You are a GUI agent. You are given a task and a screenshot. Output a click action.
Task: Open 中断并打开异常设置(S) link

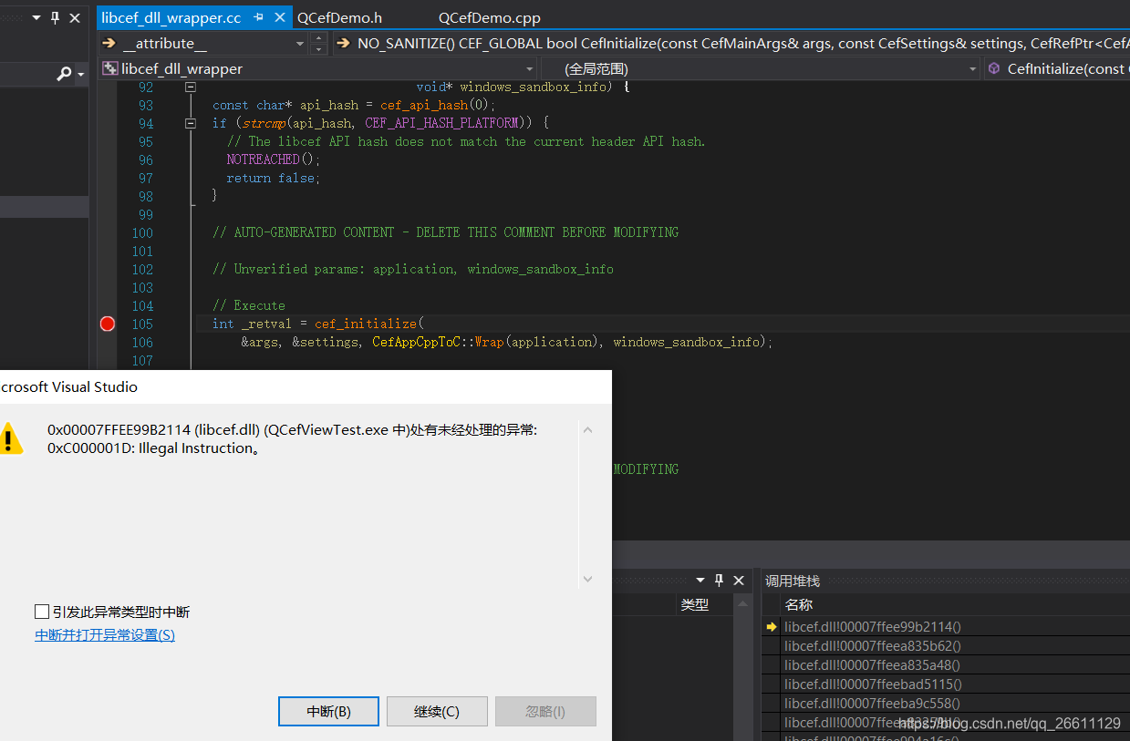point(104,634)
